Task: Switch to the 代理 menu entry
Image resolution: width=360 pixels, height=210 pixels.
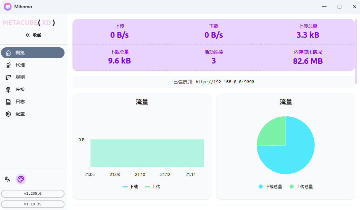Action: pyautogui.click(x=20, y=65)
